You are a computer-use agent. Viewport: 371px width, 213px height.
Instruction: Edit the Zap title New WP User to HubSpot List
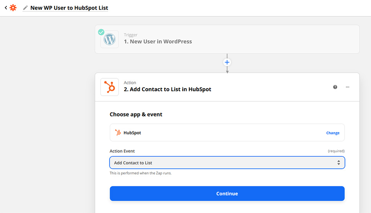[x=69, y=8]
